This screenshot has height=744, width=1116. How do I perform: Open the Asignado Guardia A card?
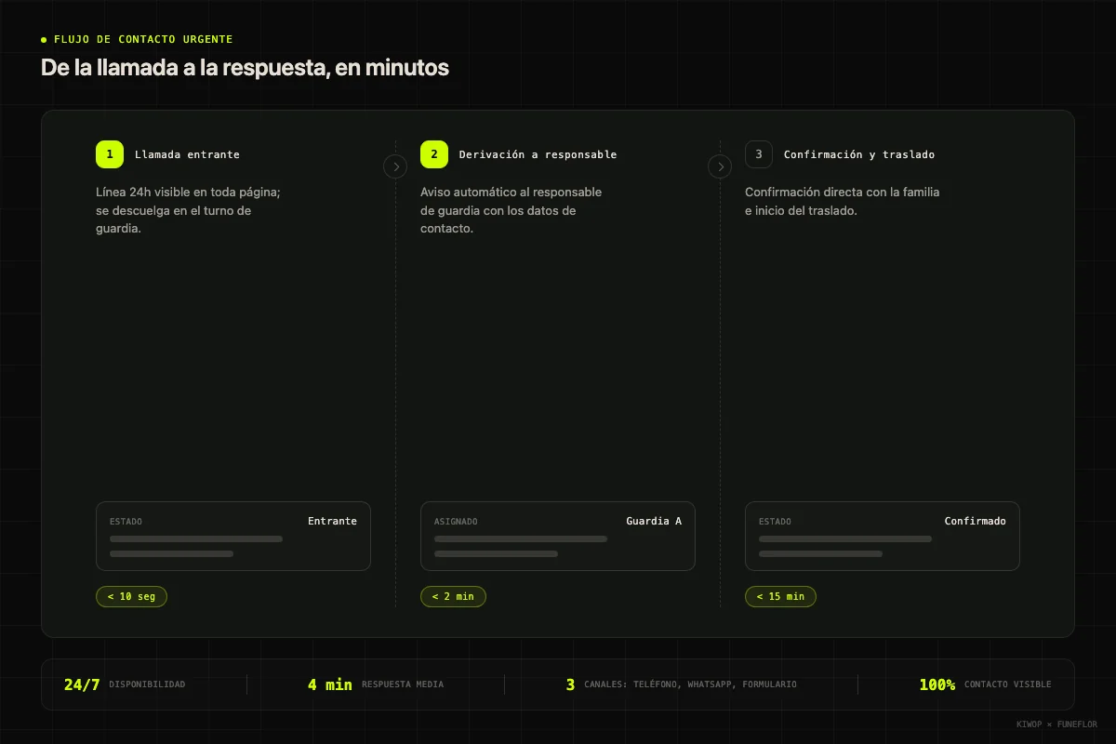pyautogui.click(x=558, y=537)
